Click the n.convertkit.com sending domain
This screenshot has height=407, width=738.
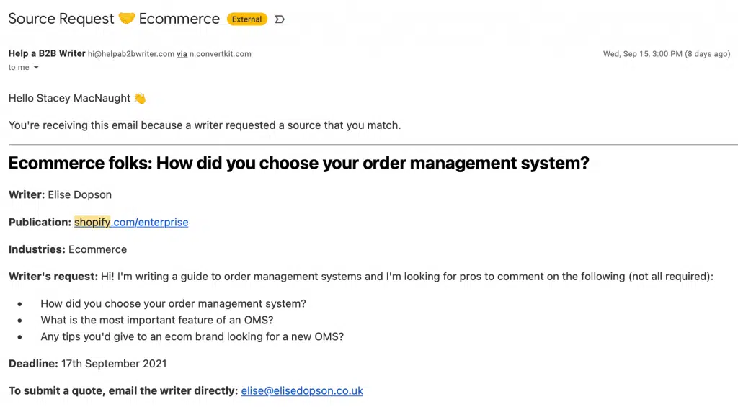(220, 54)
